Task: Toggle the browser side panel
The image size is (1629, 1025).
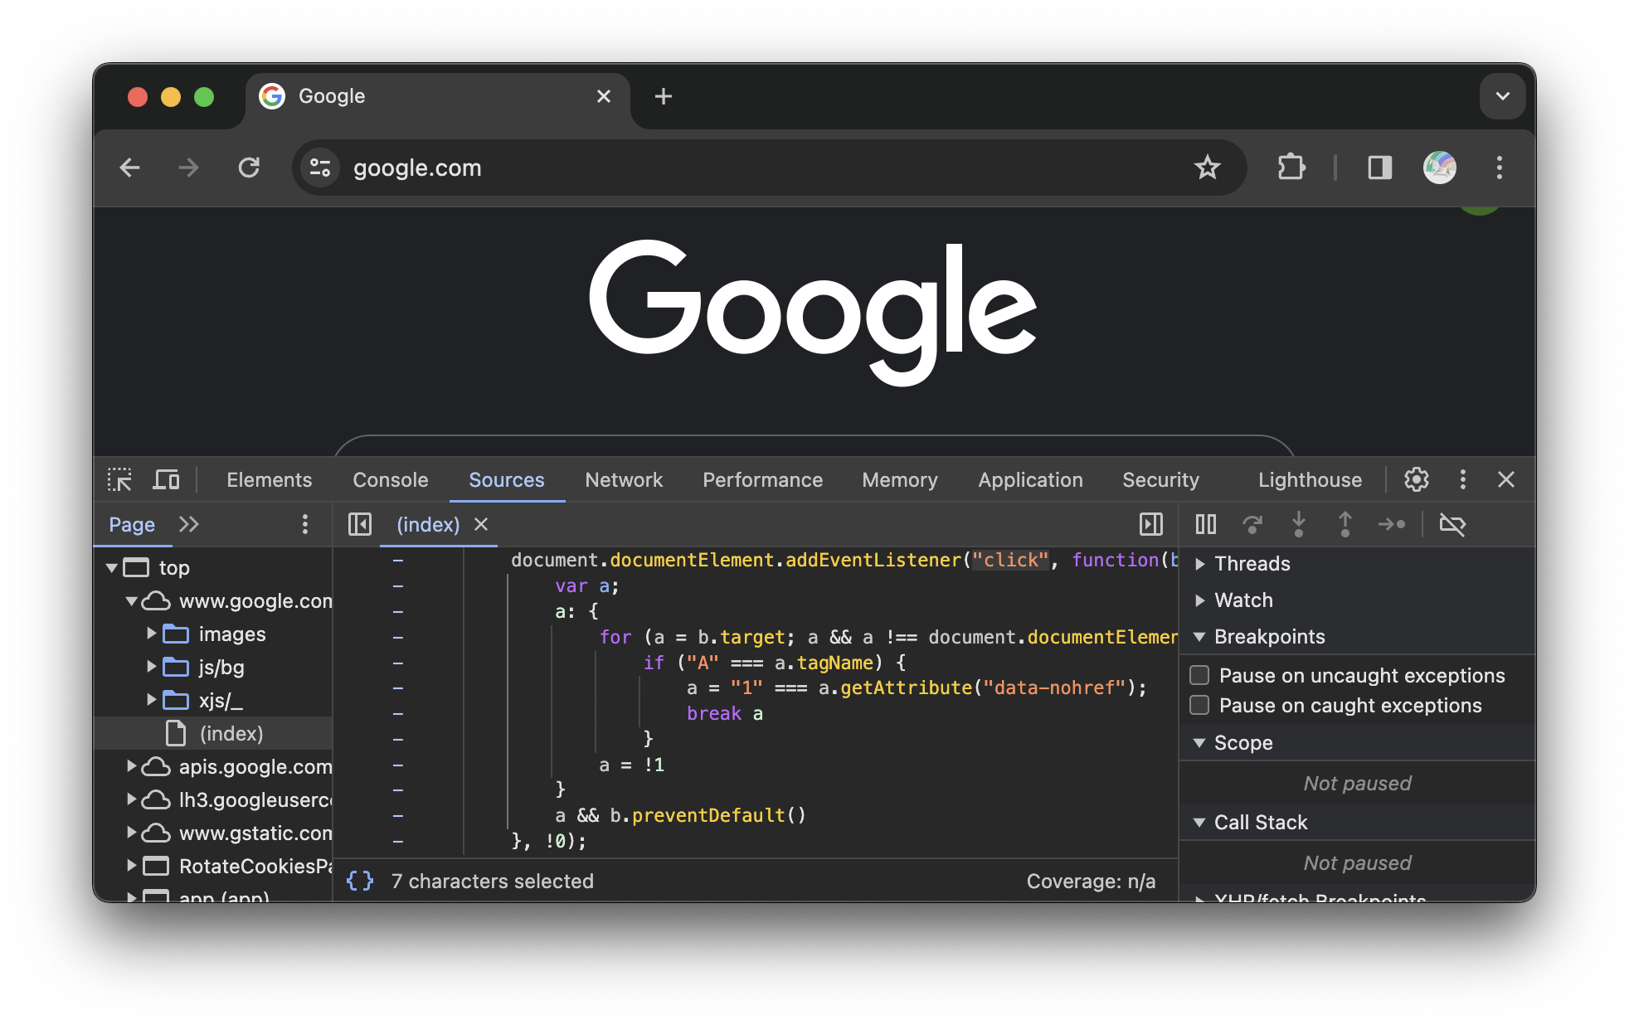Action: click(x=1380, y=168)
